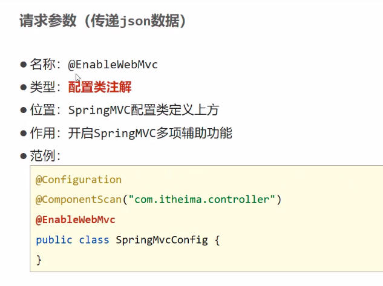
Task: Click the text SpringMVC配置类定义上方
Action: pos(143,110)
